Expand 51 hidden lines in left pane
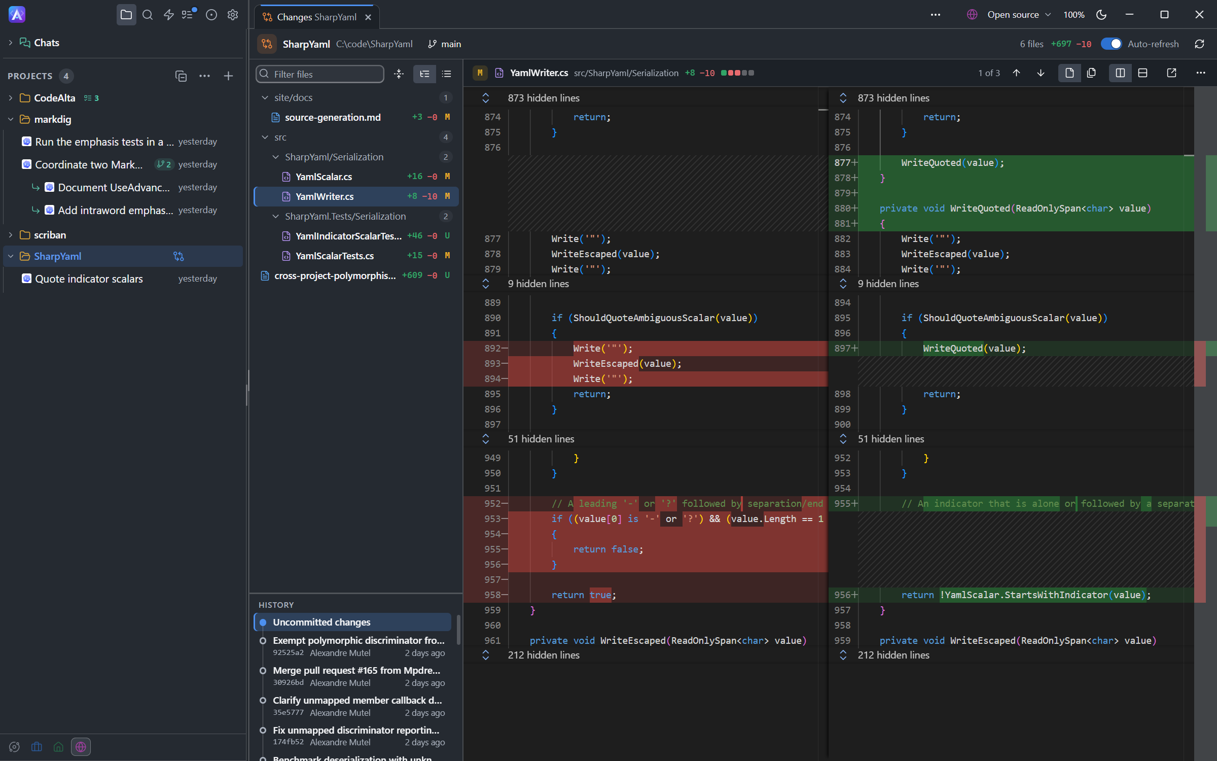This screenshot has width=1217, height=761. tap(486, 439)
